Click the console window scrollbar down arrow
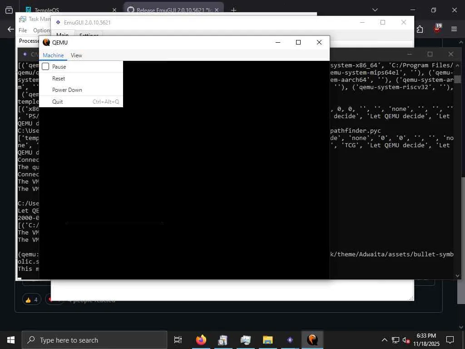465x349 pixels. [458, 276]
